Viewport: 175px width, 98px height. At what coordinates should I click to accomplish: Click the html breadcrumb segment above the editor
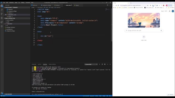point(46,8)
